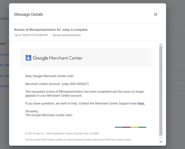Viewport: 185px width, 149px height.
Task: Click the scrollbar up arrow in message
Action: click(x=161, y=44)
